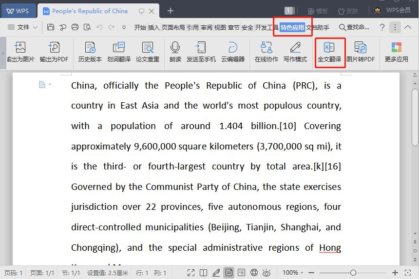
Task: Click the ribbon scroll-left arrow
Action: click(x=3, y=53)
